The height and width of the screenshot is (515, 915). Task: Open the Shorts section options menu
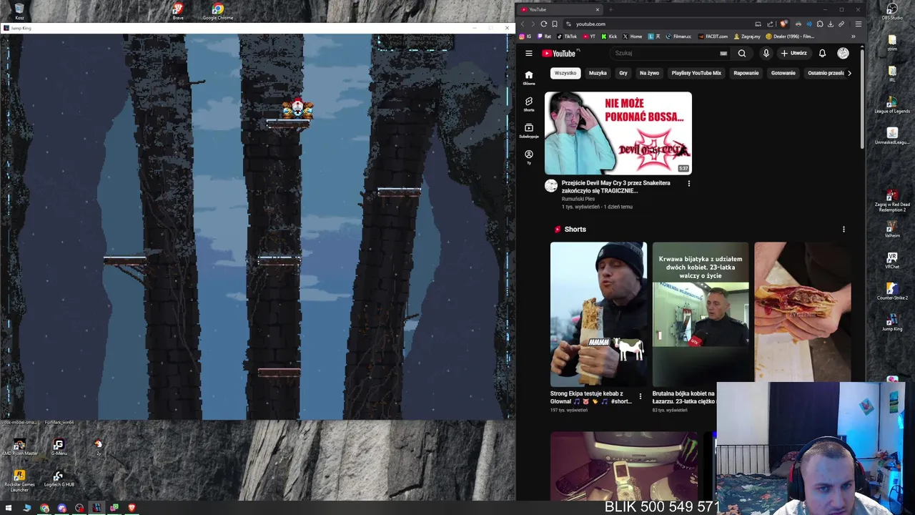[x=844, y=230]
